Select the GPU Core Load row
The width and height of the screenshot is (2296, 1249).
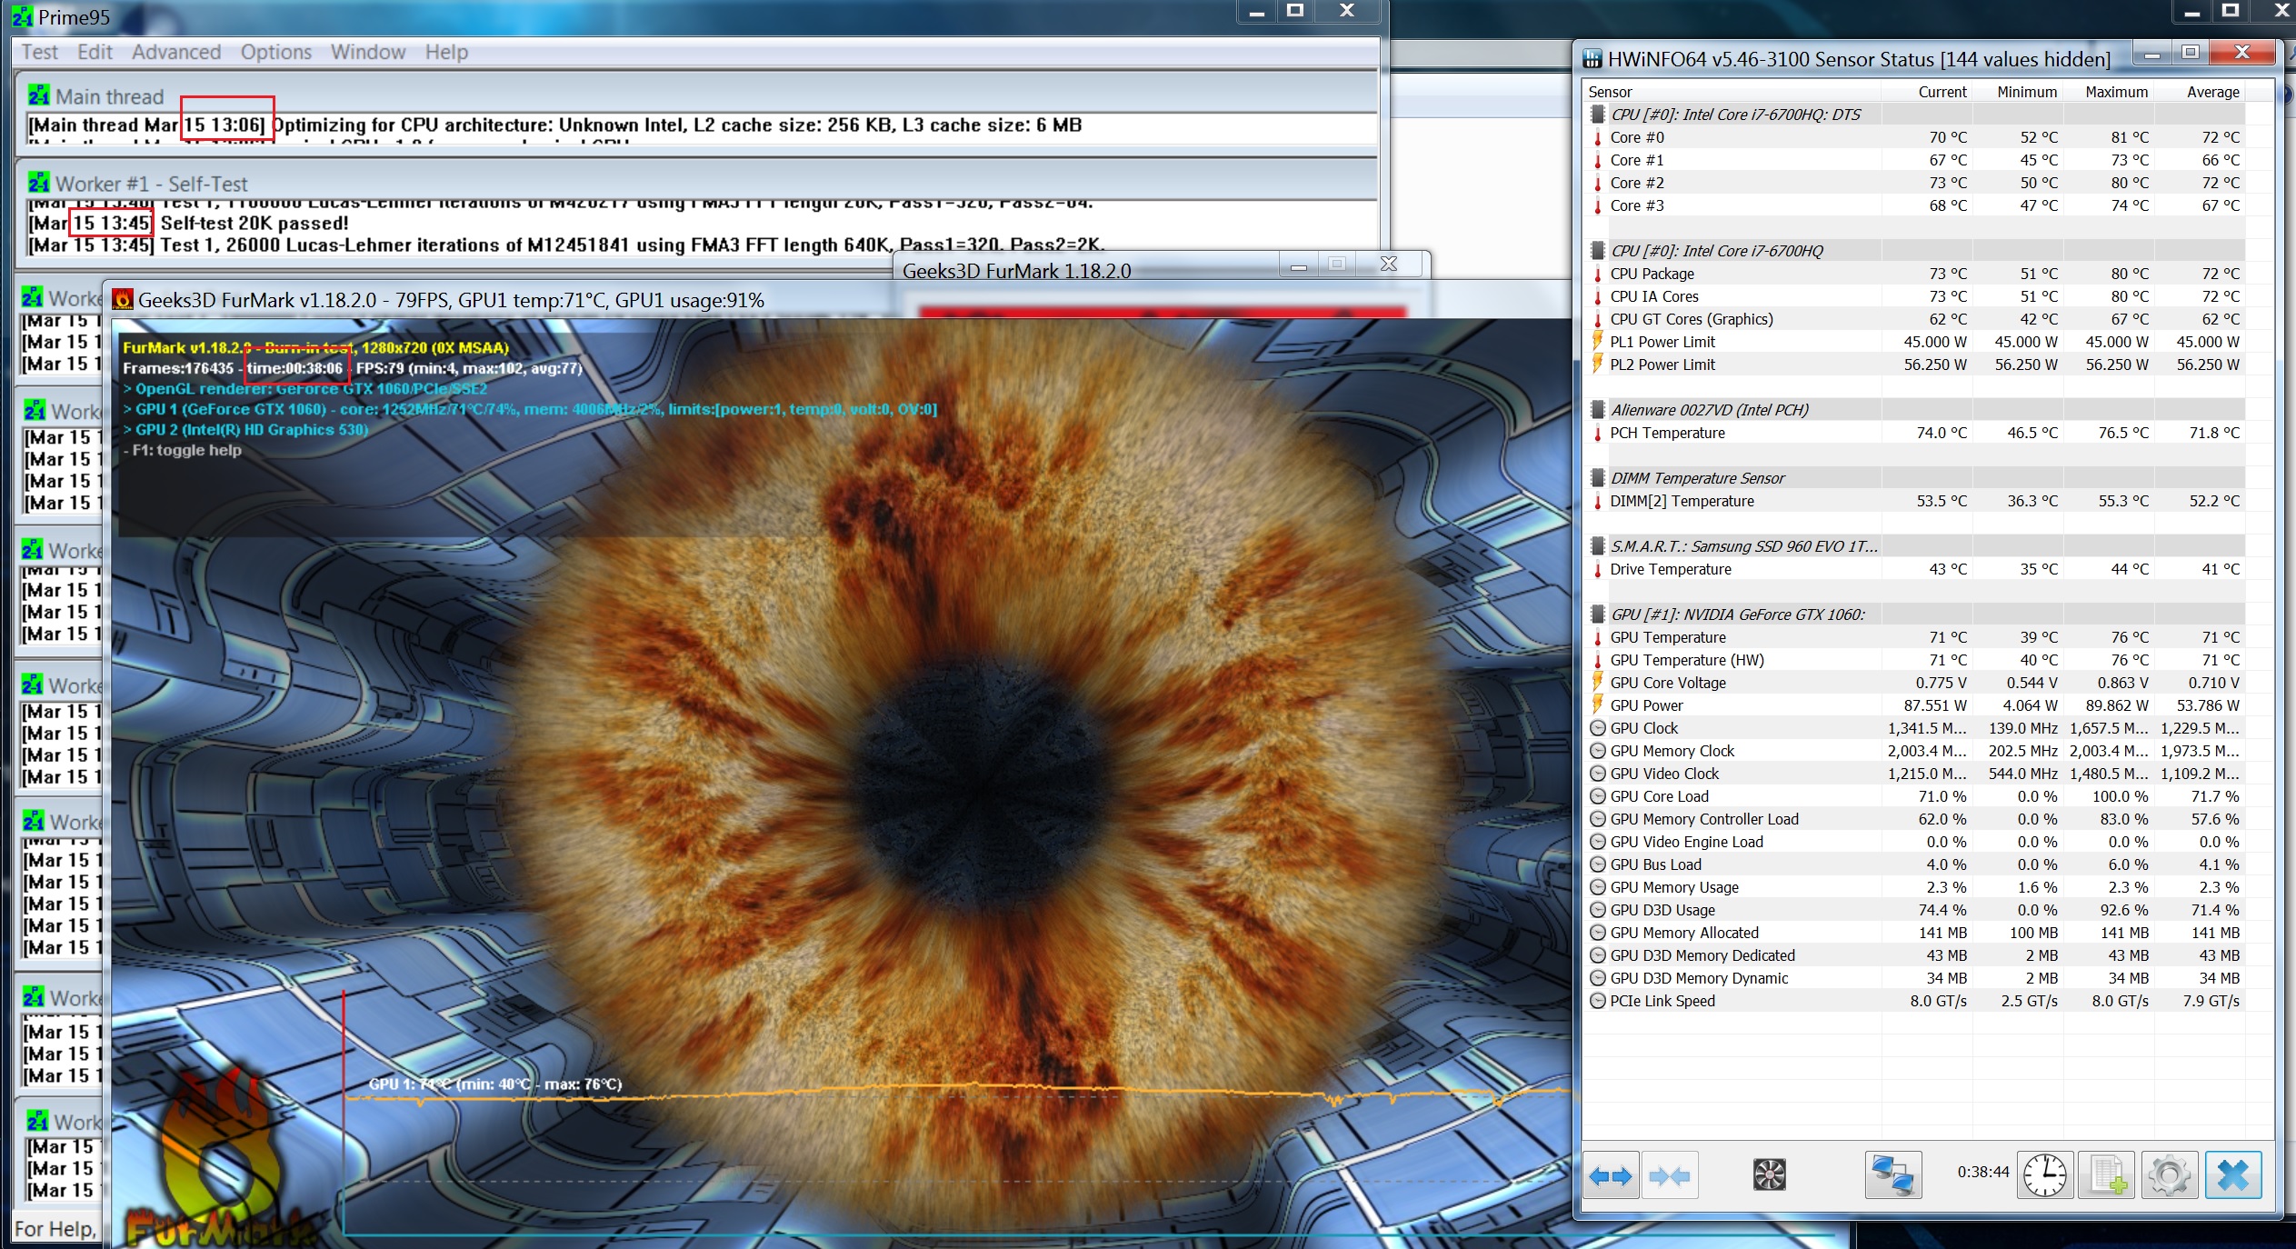(1914, 796)
